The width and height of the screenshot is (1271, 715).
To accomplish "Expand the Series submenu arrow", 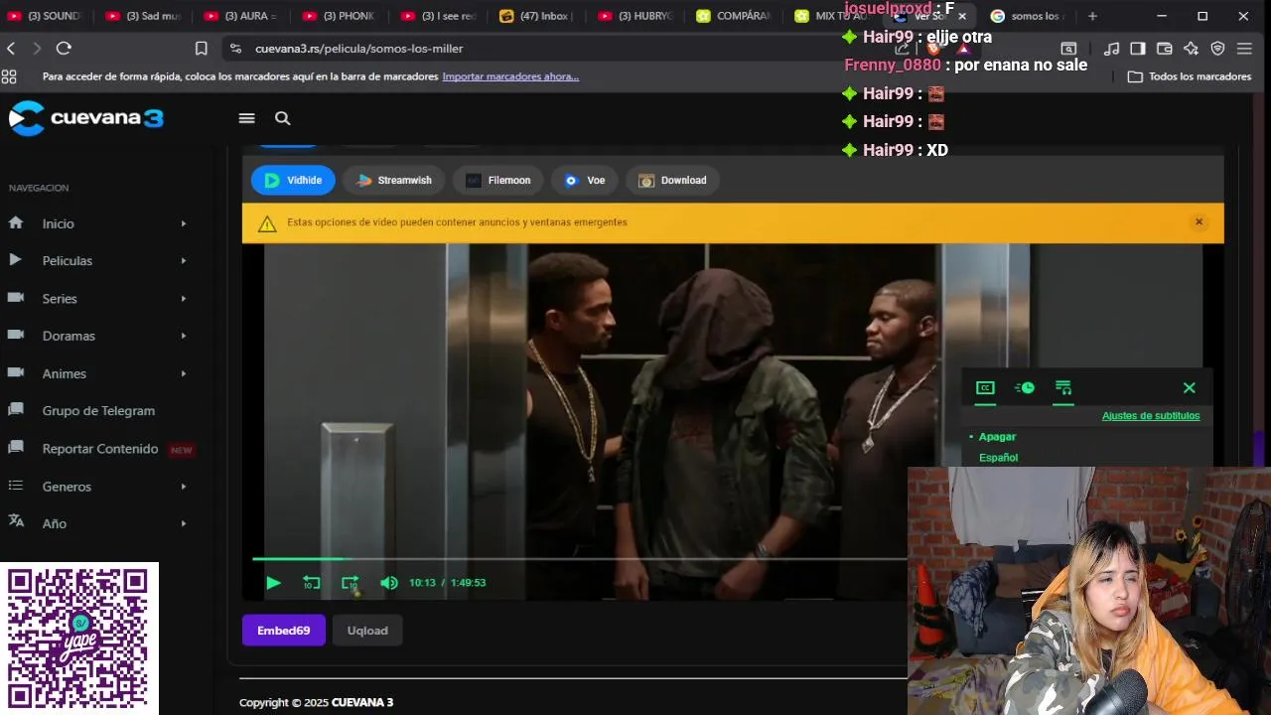I will [x=184, y=299].
